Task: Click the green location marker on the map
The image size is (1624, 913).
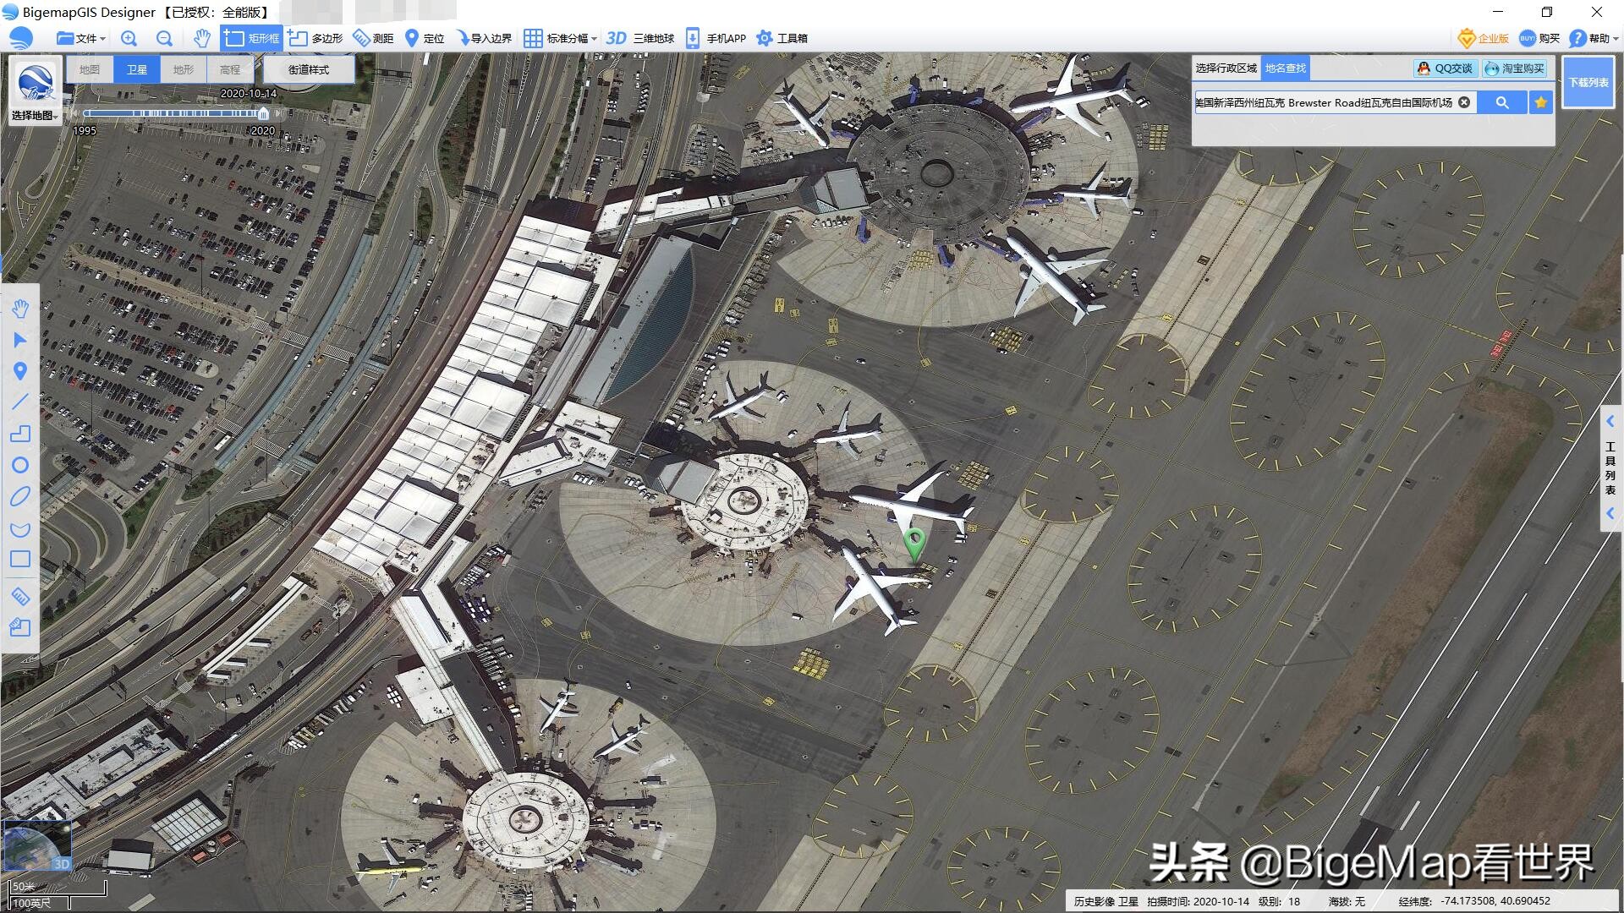Action: coord(914,544)
